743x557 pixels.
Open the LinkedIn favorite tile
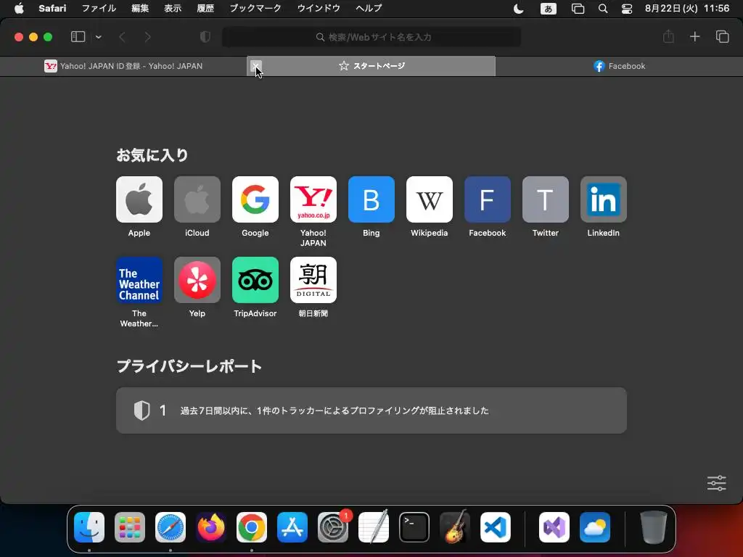[x=603, y=199]
